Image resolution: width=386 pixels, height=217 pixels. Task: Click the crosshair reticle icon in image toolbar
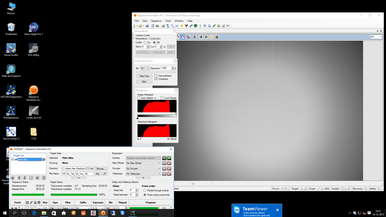[x=206, y=37]
